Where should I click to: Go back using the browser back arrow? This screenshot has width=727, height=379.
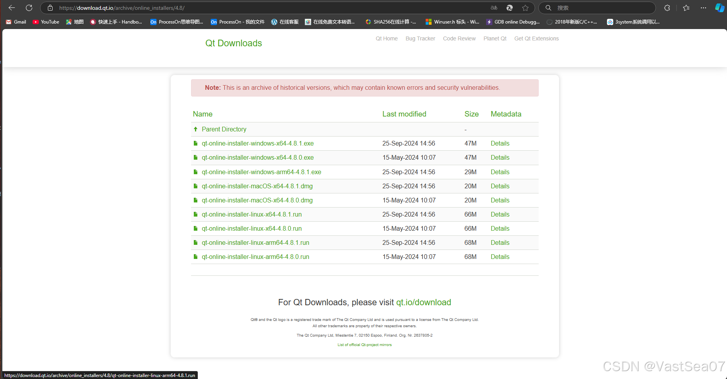click(12, 8)
